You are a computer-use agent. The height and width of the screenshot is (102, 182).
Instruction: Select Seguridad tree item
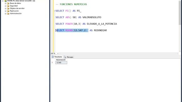(14, 6)
